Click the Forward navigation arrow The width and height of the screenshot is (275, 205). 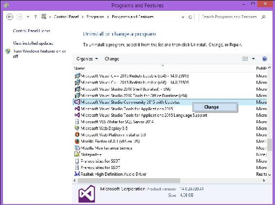click(19, 17)
